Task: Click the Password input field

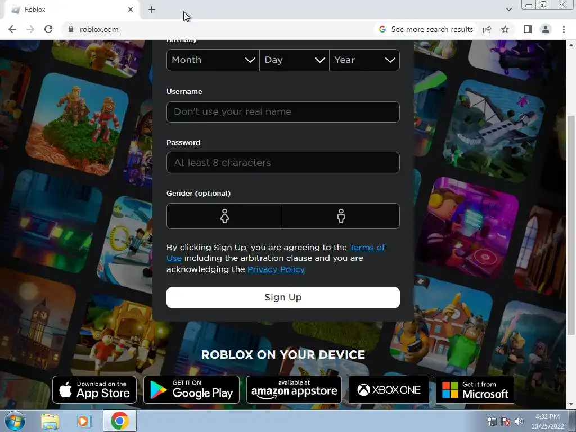Action: pyautogui.click(x=283, y=163)
